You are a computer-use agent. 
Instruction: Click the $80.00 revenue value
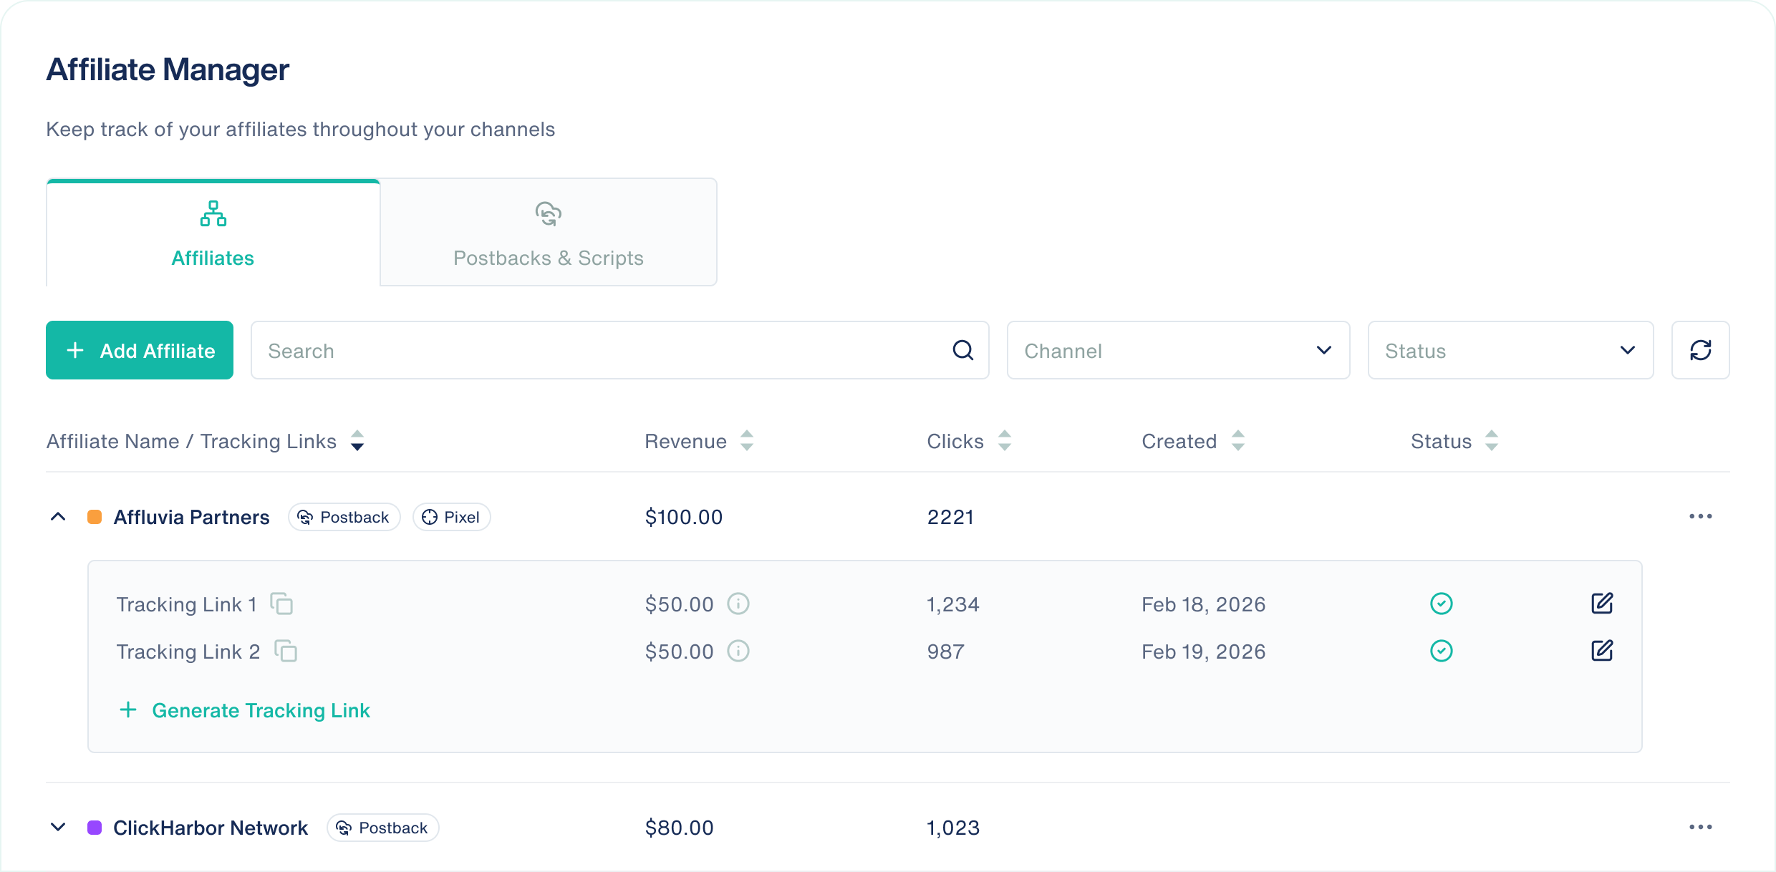679,828
